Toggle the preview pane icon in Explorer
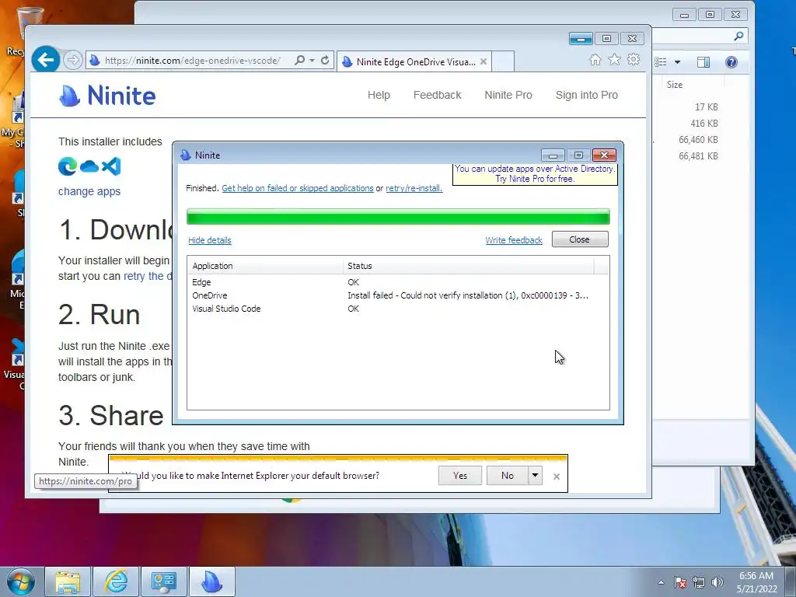Screen dimensions: 796x597 pyautogui.click(x=703, y=62)
